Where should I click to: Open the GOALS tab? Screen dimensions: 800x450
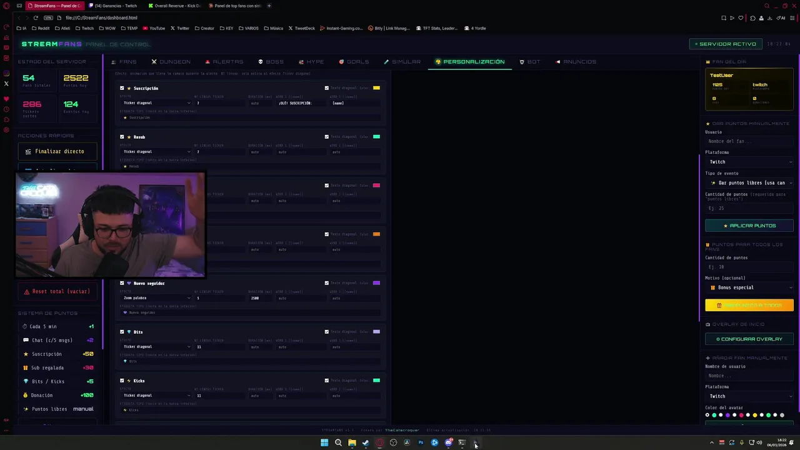click(354, 62)
